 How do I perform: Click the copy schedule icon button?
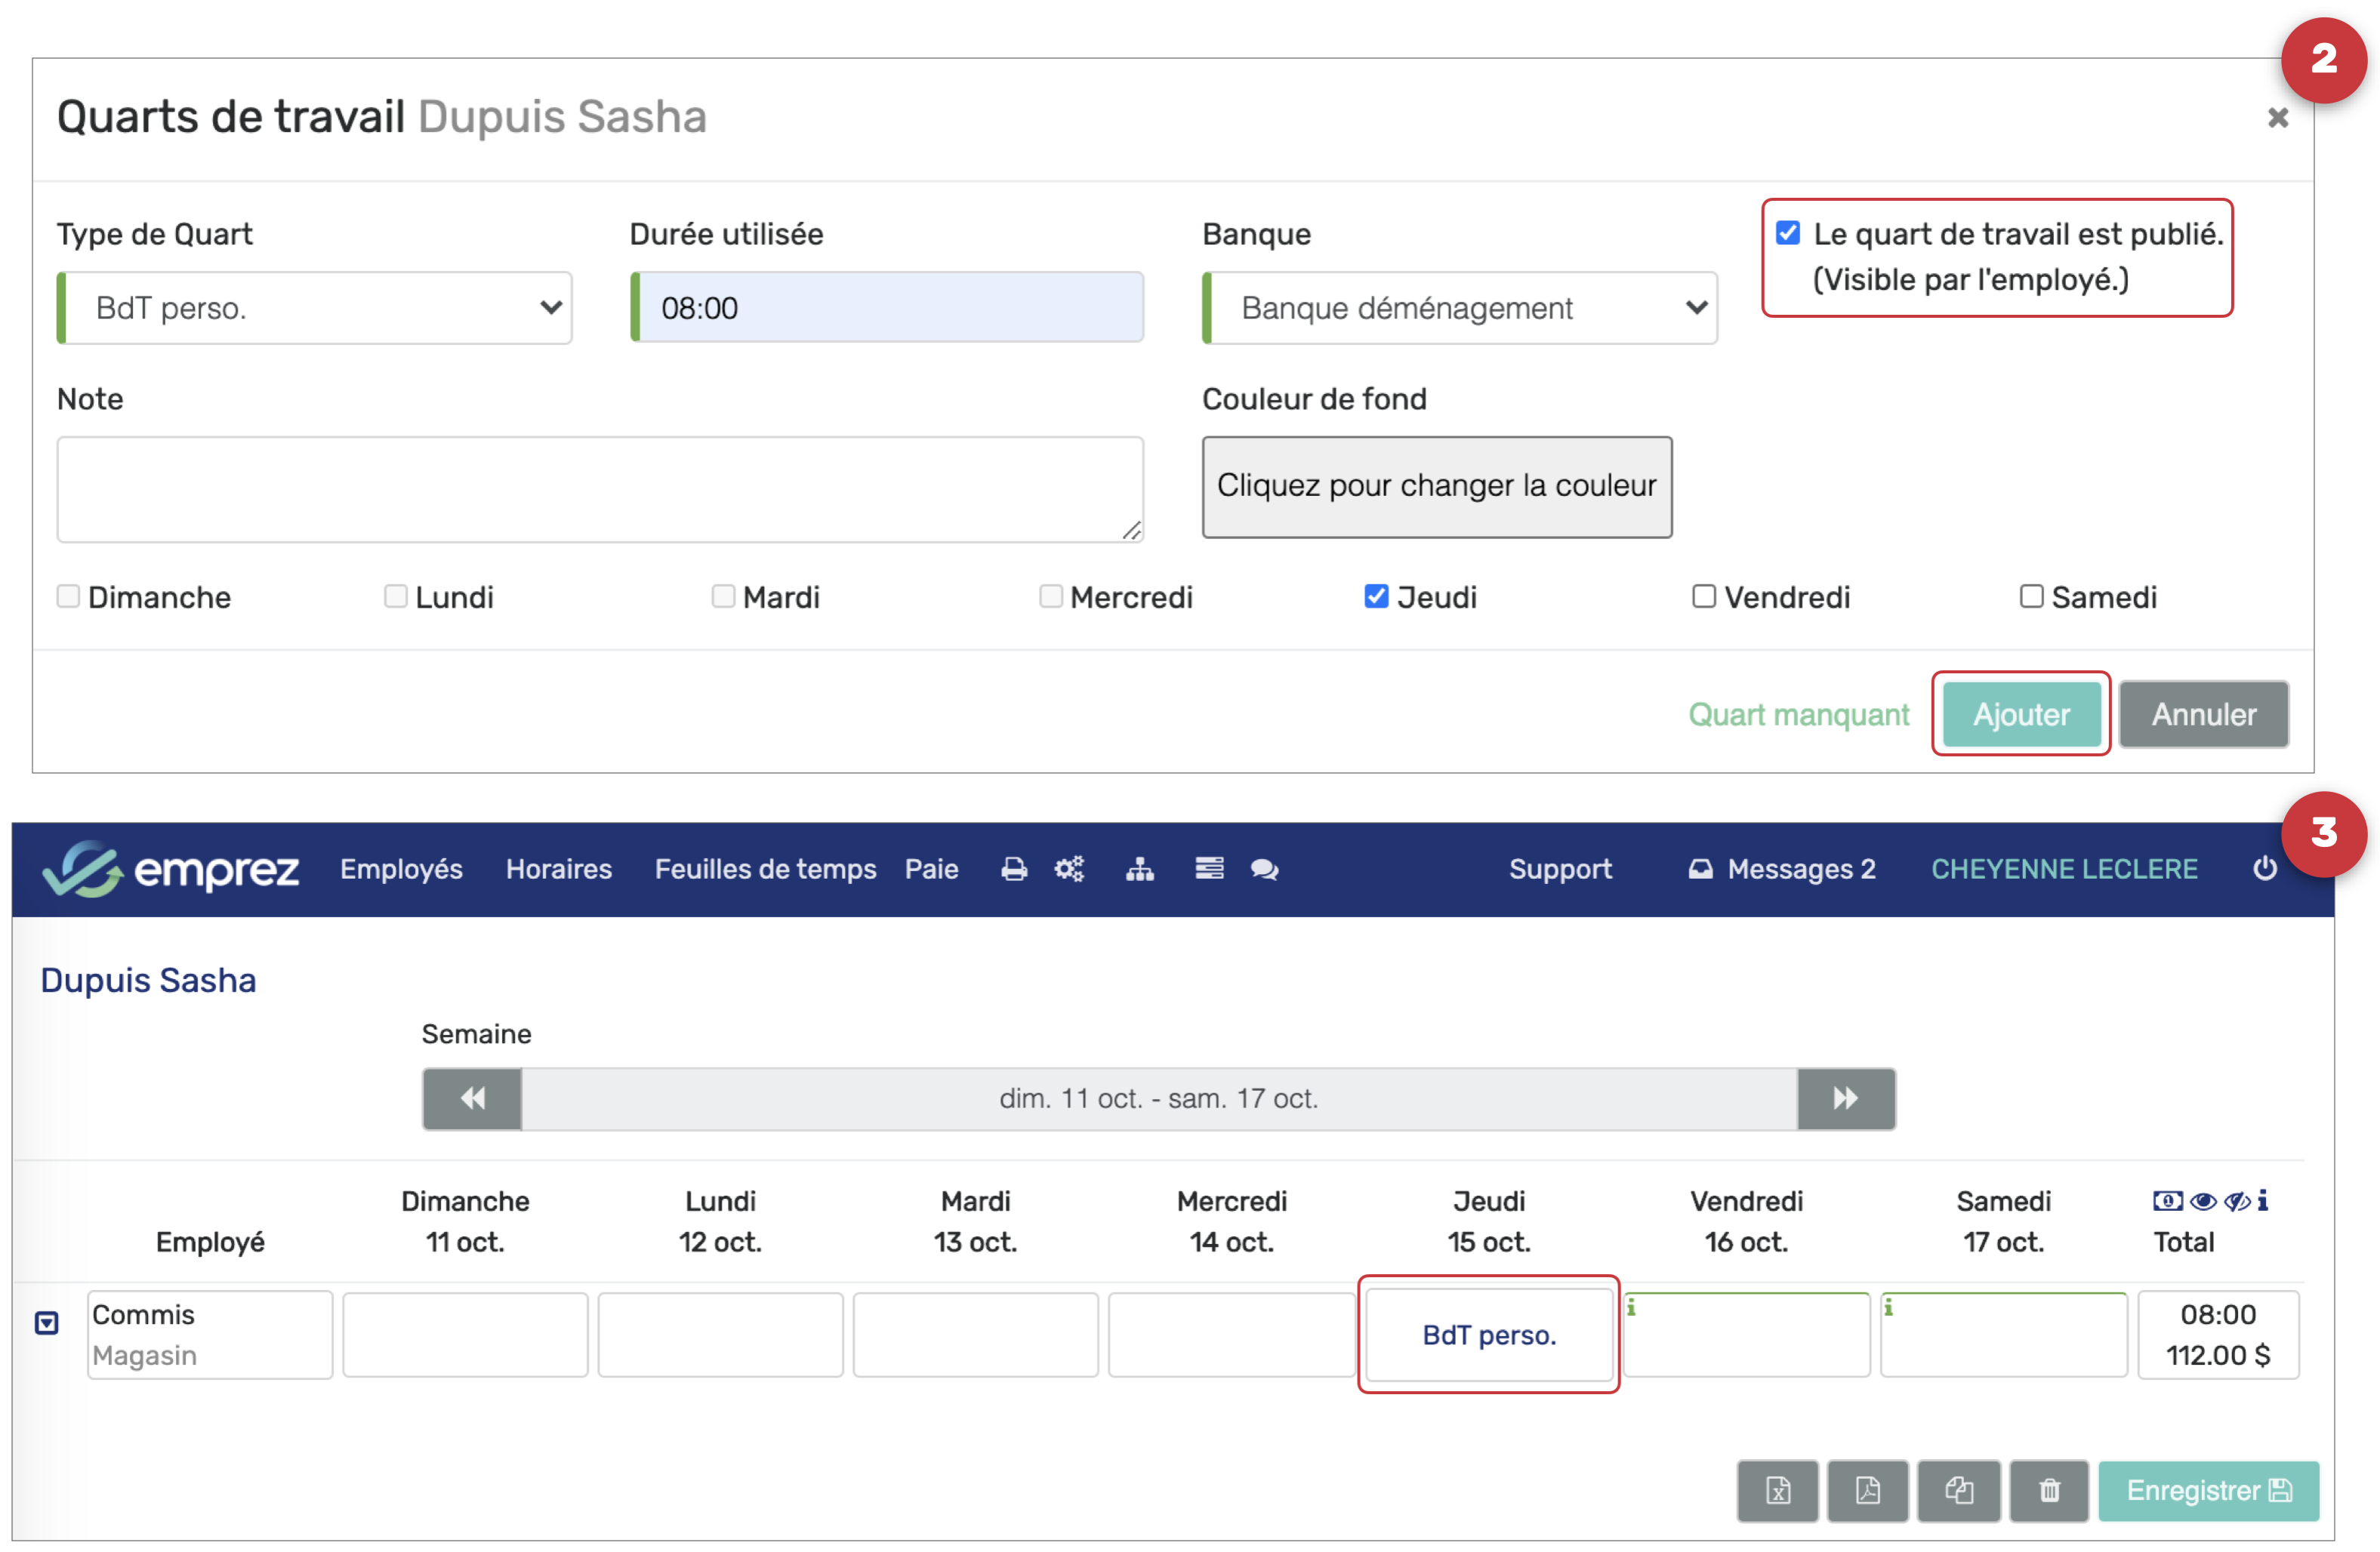(x=1958, y=1490)
